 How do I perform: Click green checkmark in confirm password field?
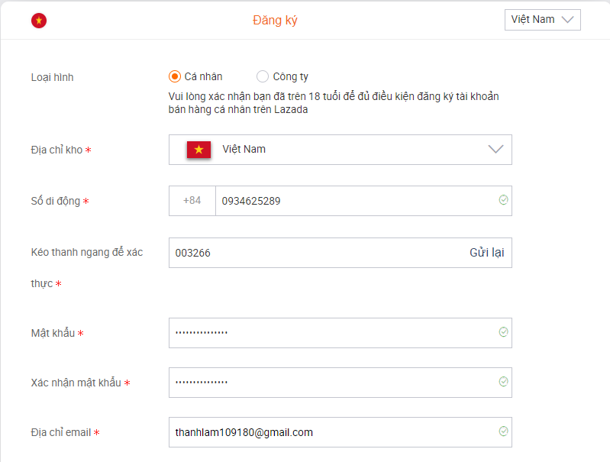click(503, 382)
